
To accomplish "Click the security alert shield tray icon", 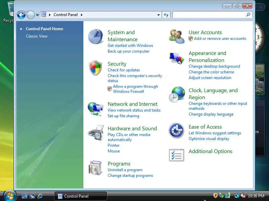I will tap(216, 196).
